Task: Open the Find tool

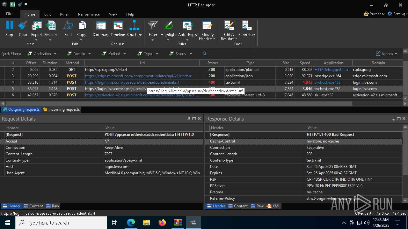Action: (68, 29)
